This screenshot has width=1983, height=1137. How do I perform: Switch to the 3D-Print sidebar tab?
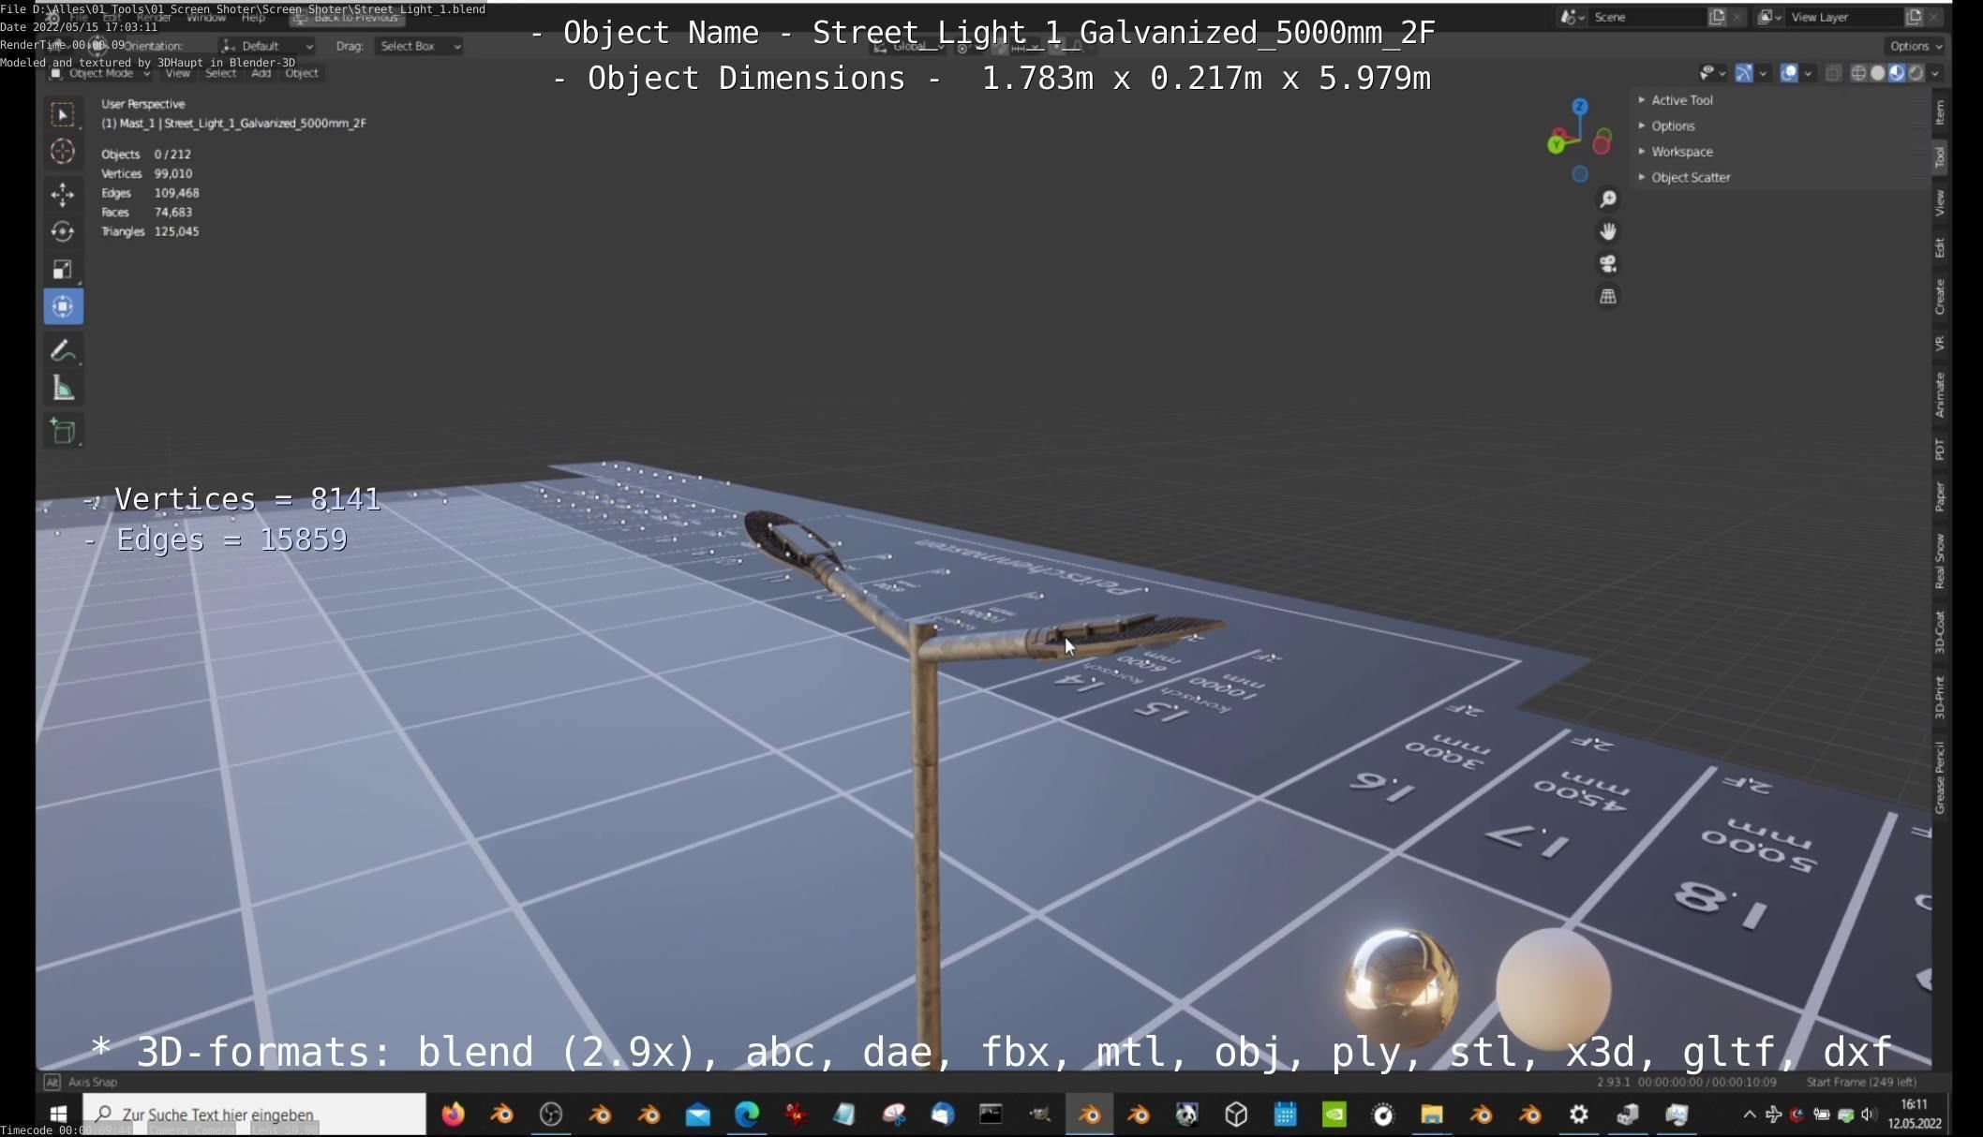click(1940, 697)
